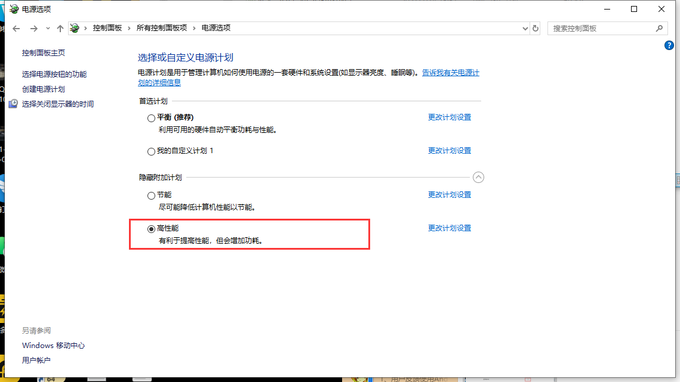Screen dimensions: 680x382
Task: Click the 所有控制面板项 breadcrumb
Action: (161, 28)
